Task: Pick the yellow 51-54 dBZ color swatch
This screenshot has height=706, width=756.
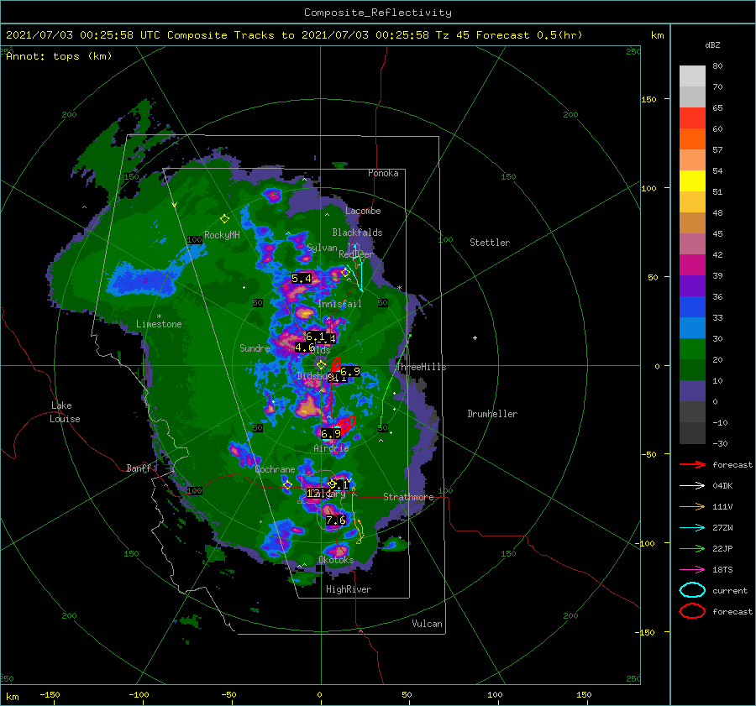Action: pyautogui.click(x=692, y=181)
